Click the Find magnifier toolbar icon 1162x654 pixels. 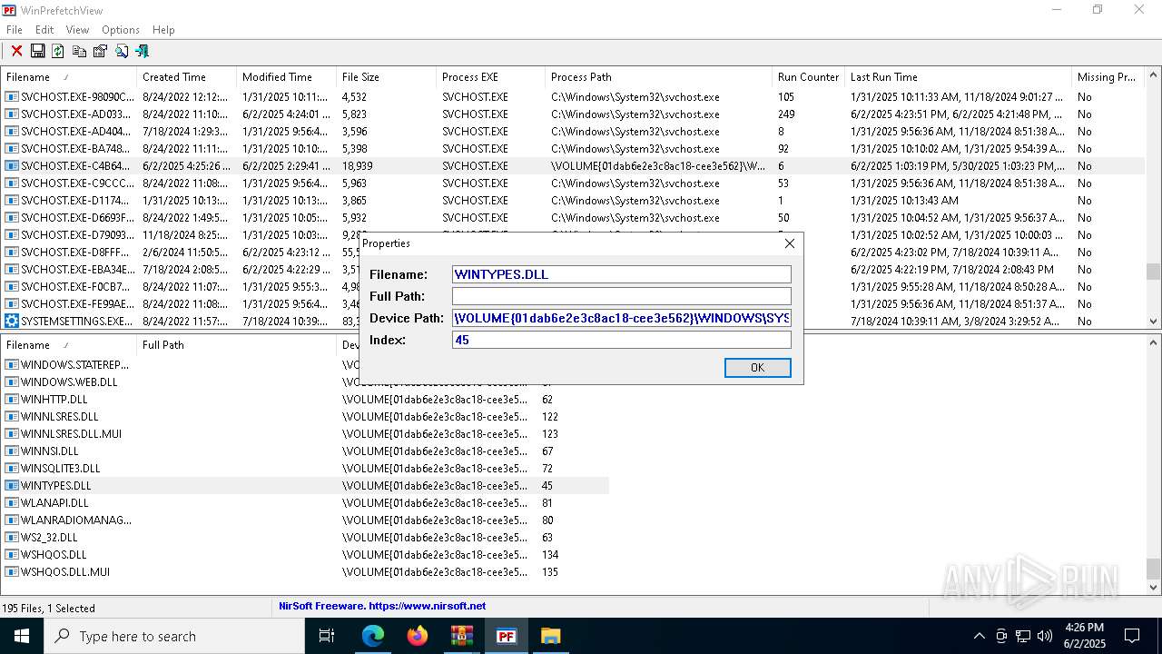tap(122, 51)
